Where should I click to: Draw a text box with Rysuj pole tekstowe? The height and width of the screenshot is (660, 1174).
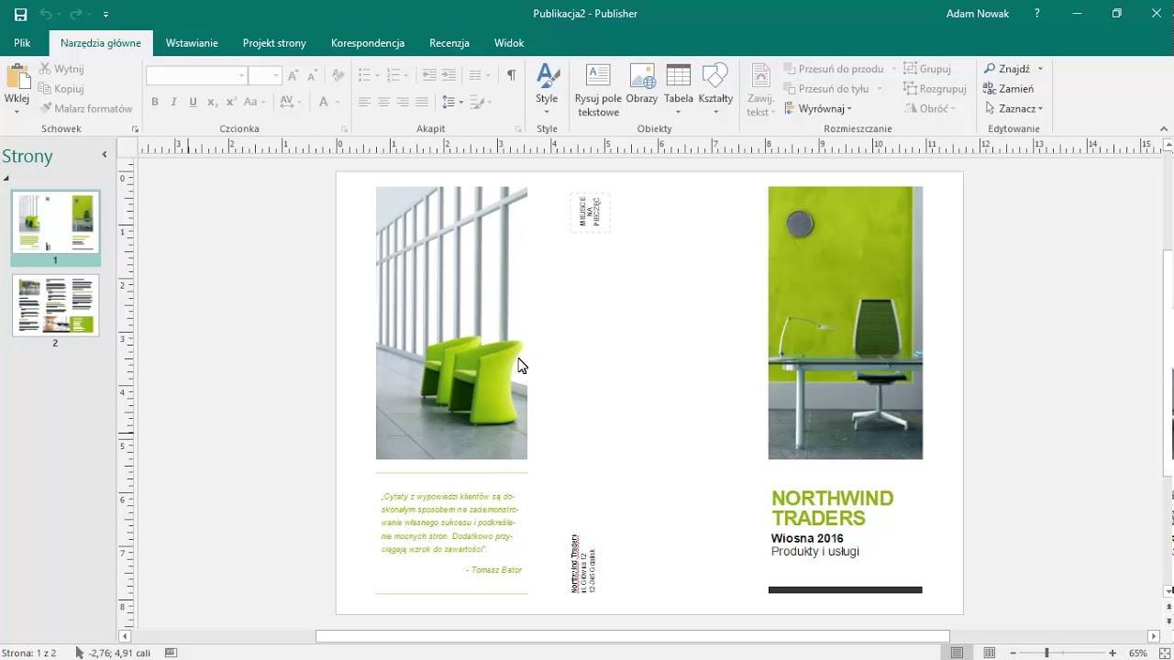tap(598, 91)
